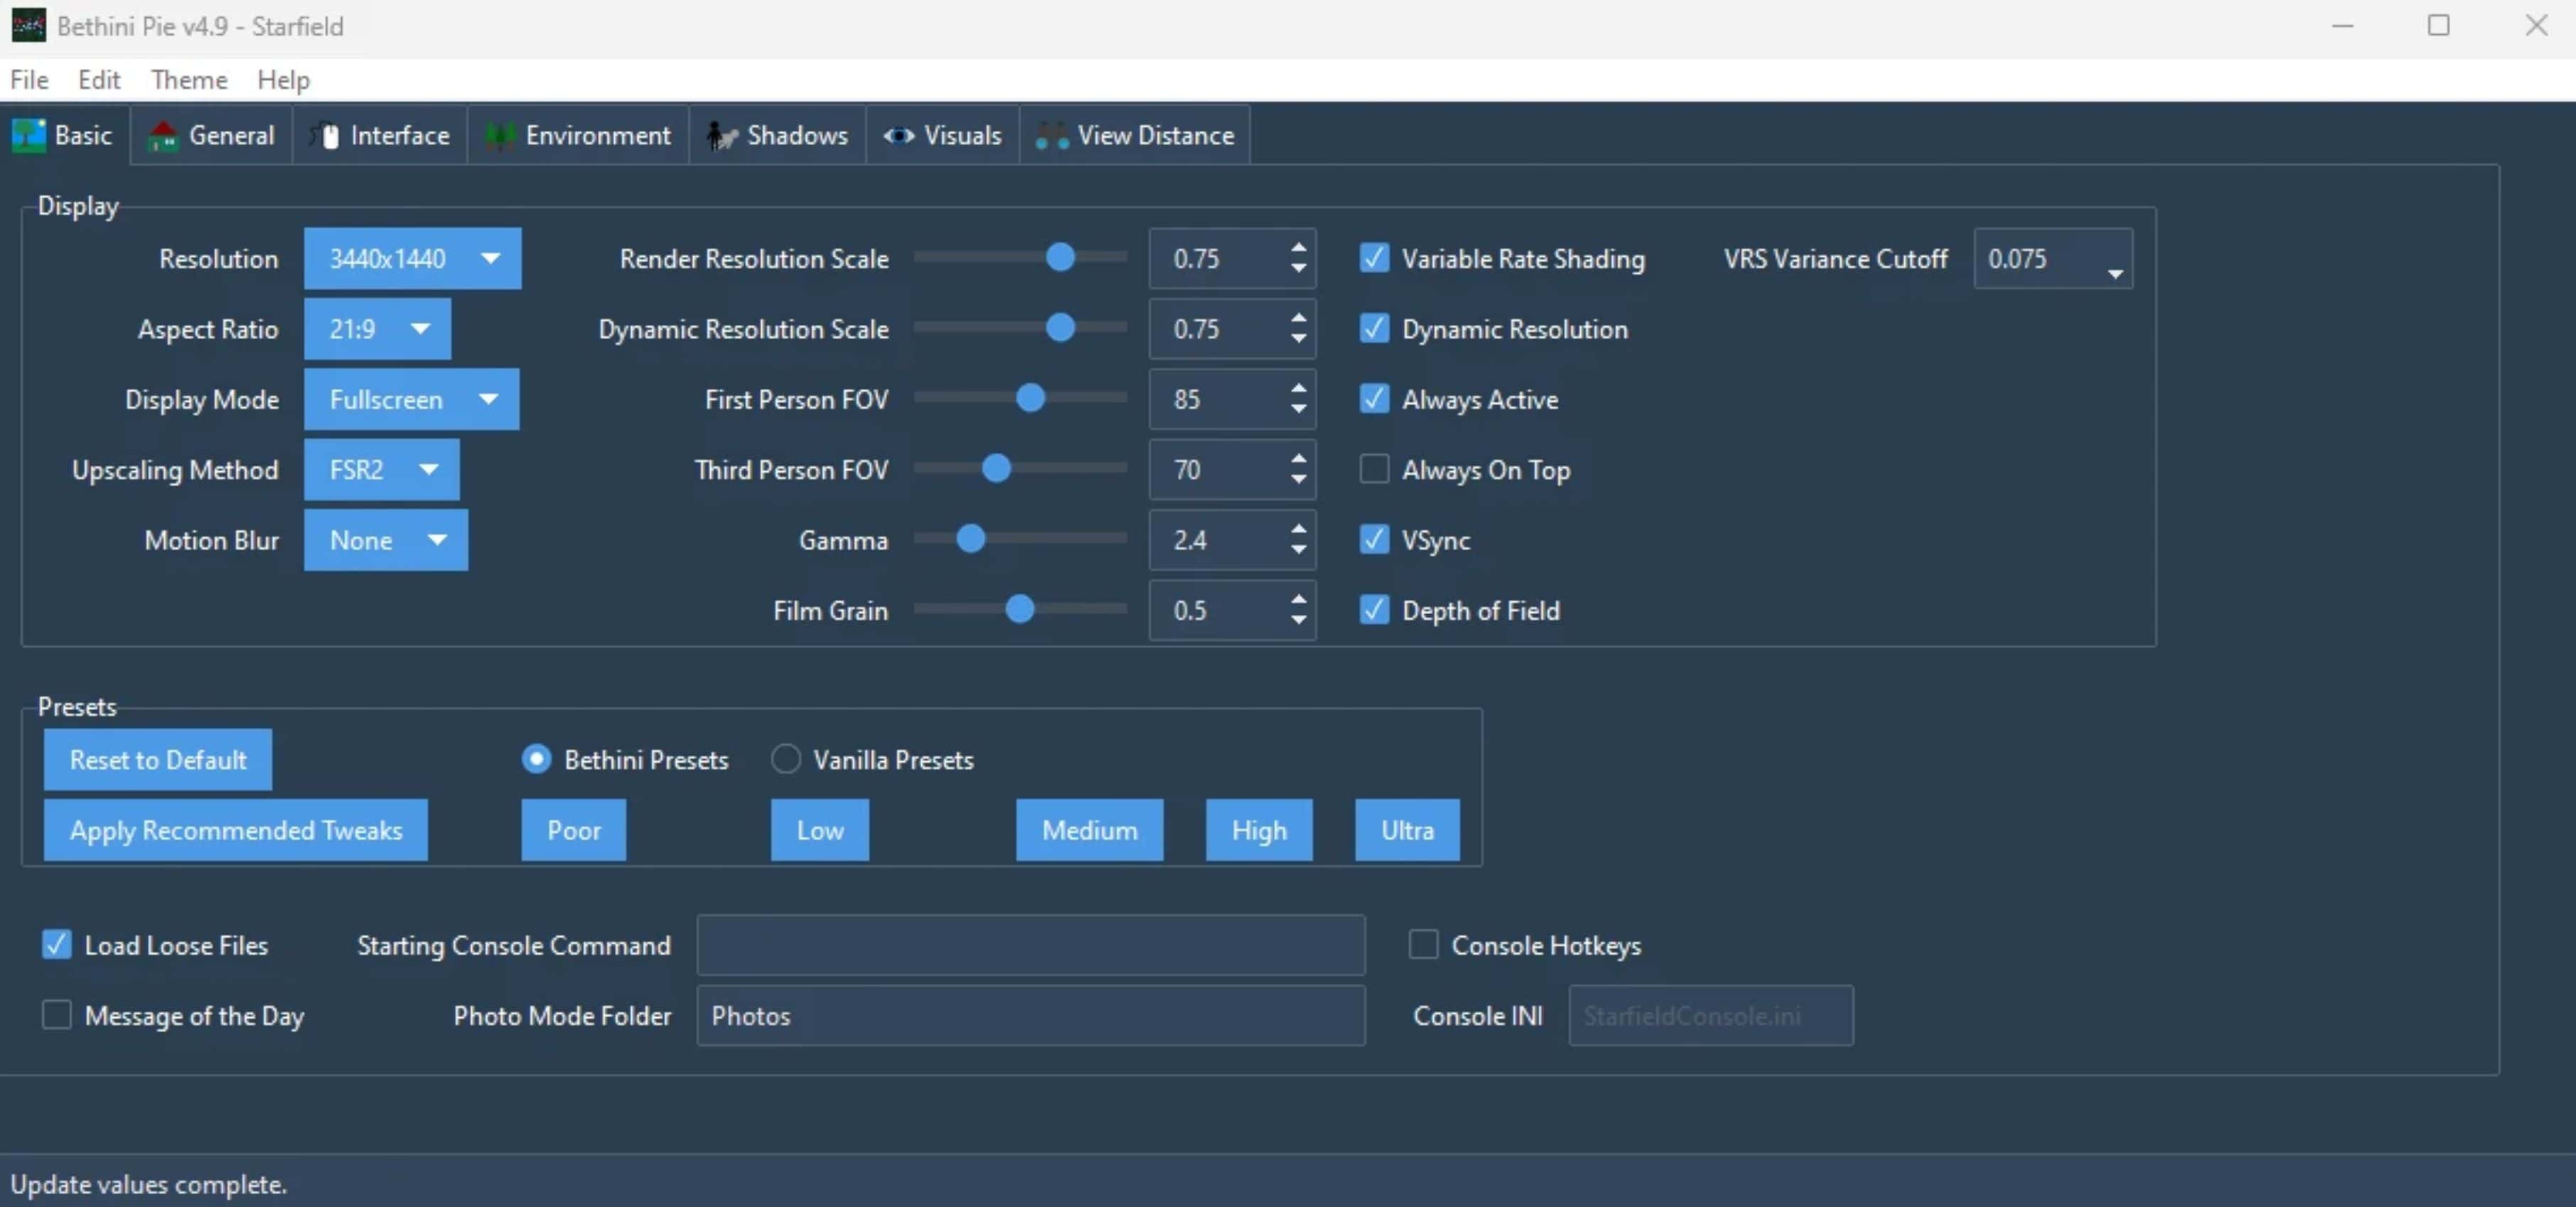Click the Bethini Pie app icon in title bar
The image size is (2576, 1207).
pos(28,26)
